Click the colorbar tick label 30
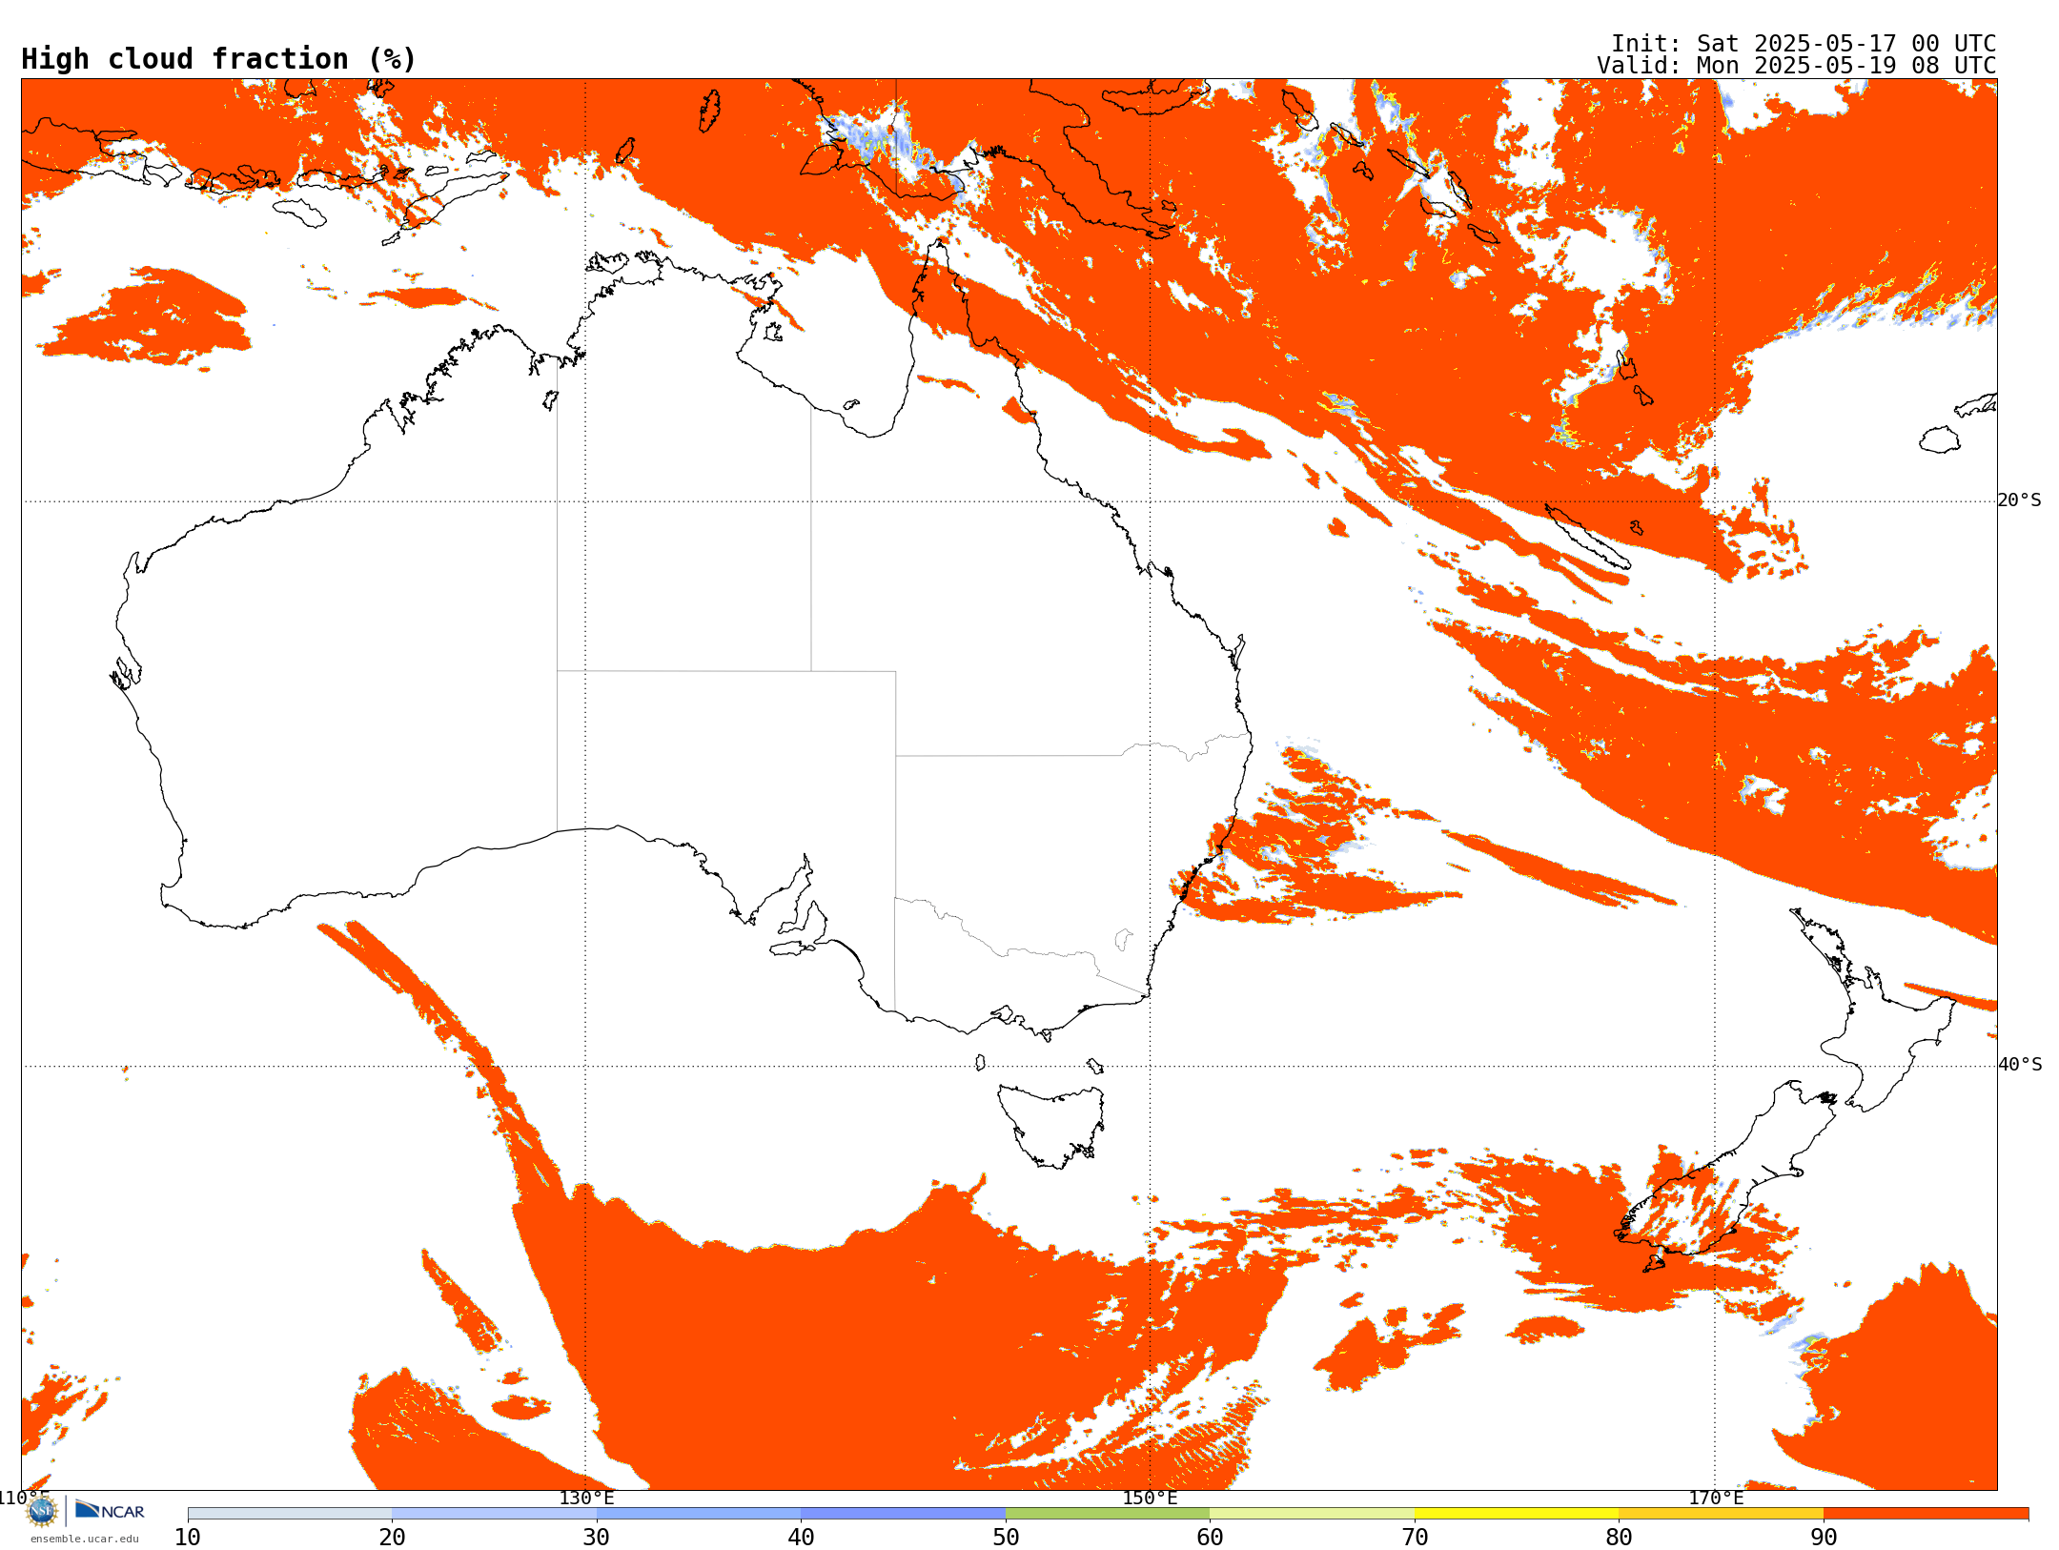This screenshot has height=1550, width=2059. point(597,1537)
